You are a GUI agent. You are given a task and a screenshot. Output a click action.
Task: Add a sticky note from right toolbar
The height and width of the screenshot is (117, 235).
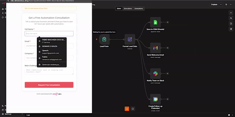pos(231,24)
